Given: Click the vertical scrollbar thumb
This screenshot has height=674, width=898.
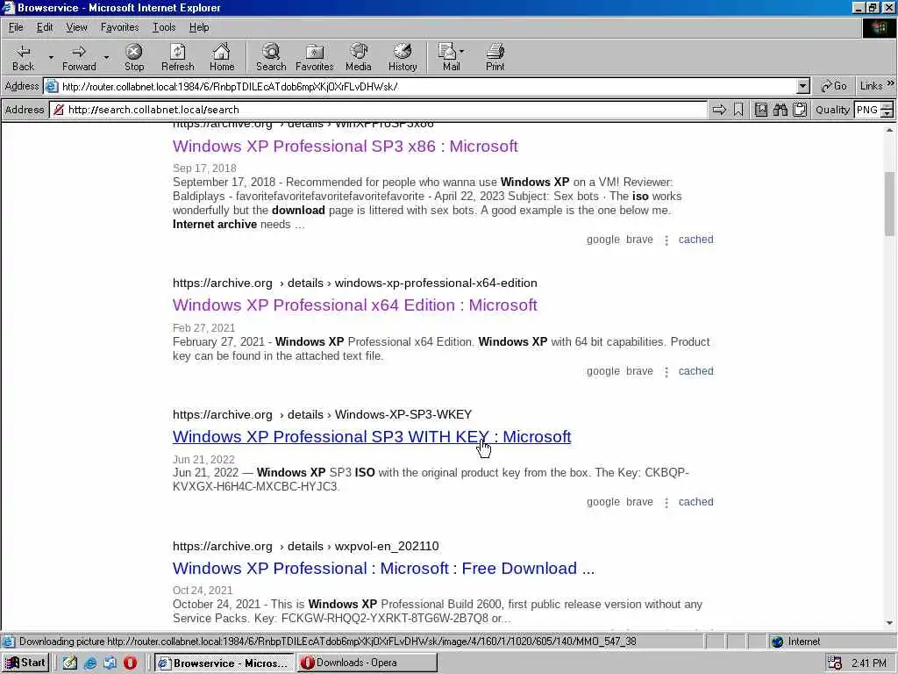Looking at the screenshot, I should pyautogui.click(x=889, y=204).
